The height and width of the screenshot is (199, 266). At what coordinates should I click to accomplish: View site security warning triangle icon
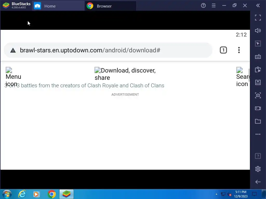pyautogui.click(x=13, y=50)
